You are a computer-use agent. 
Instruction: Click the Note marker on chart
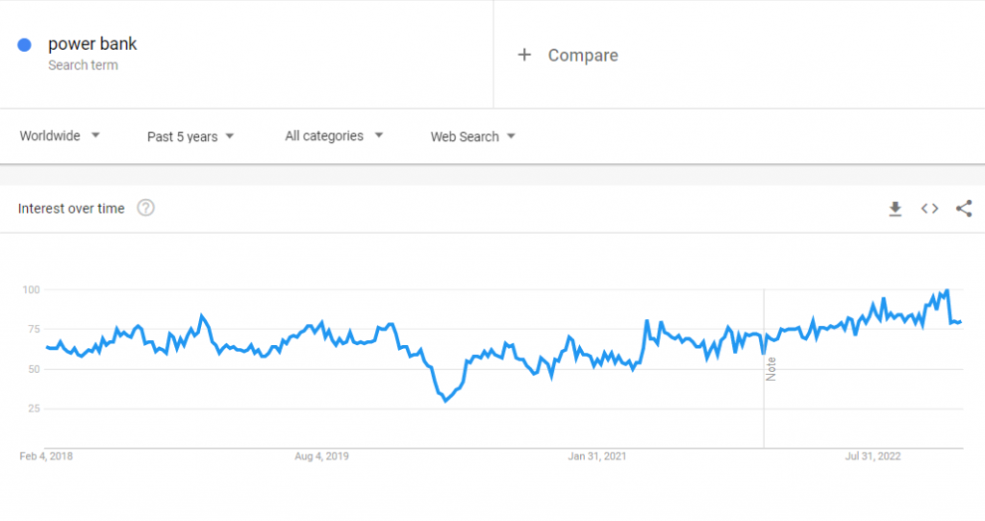pyautogui.click(x=770, y=369)
